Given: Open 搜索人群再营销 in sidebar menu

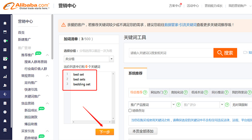Looking at the screenshot, I should [x=36, y=62].
